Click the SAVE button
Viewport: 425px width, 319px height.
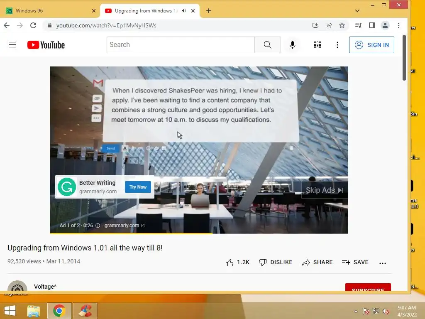coord(355,263)
